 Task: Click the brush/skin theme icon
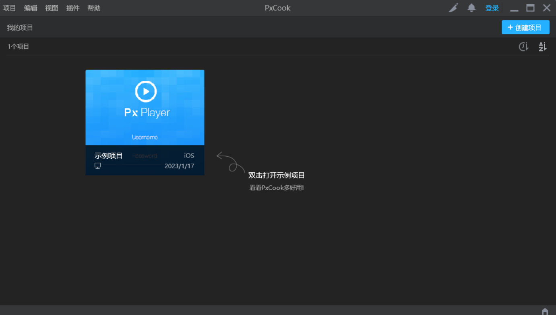coord(454,8)
